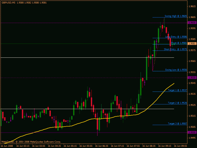197x148 pixels.
Task: Select the Pivot @ 1.9581 label
Action: point(179,43)
